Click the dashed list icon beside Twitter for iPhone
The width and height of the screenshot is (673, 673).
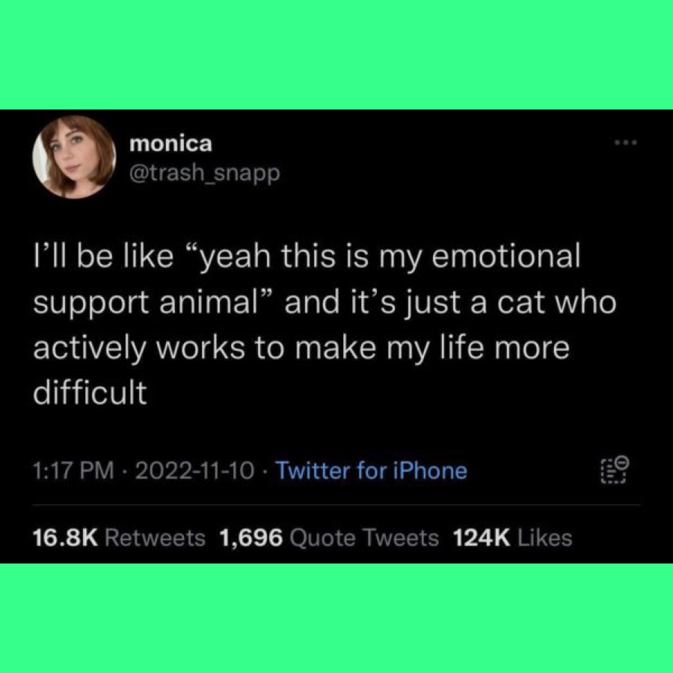[615, 471]
